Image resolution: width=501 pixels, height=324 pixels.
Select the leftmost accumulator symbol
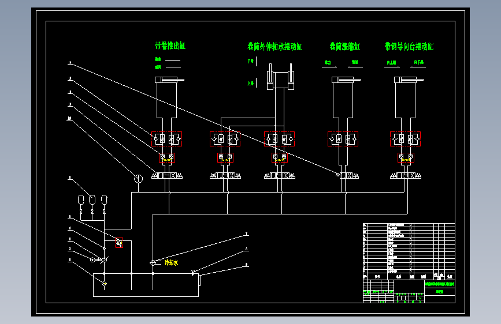81,200
